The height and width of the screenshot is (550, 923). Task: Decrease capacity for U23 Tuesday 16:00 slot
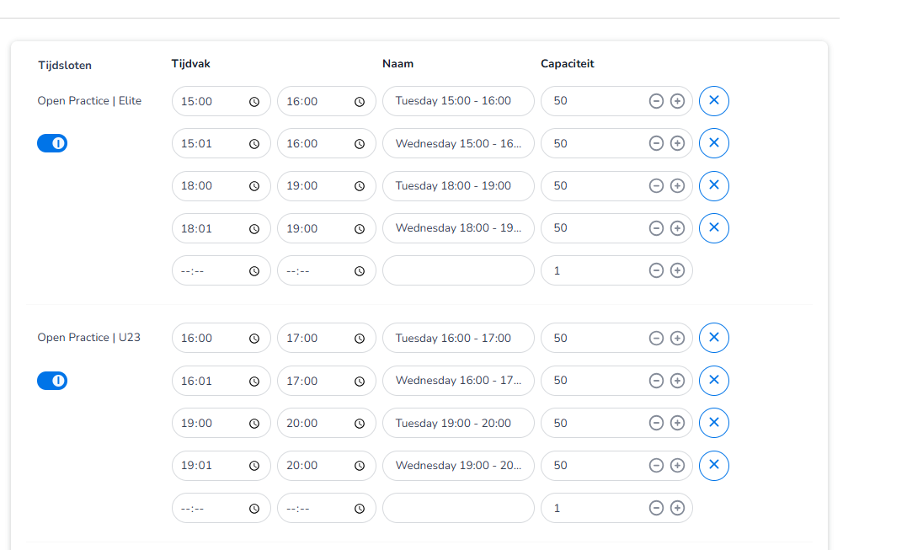(x=656, y=339)
